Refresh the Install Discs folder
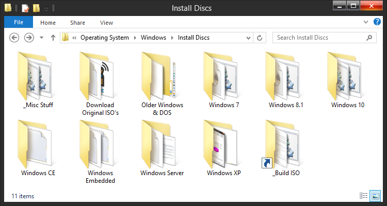This screenshot has height=206, width=387. coord(260,38)
